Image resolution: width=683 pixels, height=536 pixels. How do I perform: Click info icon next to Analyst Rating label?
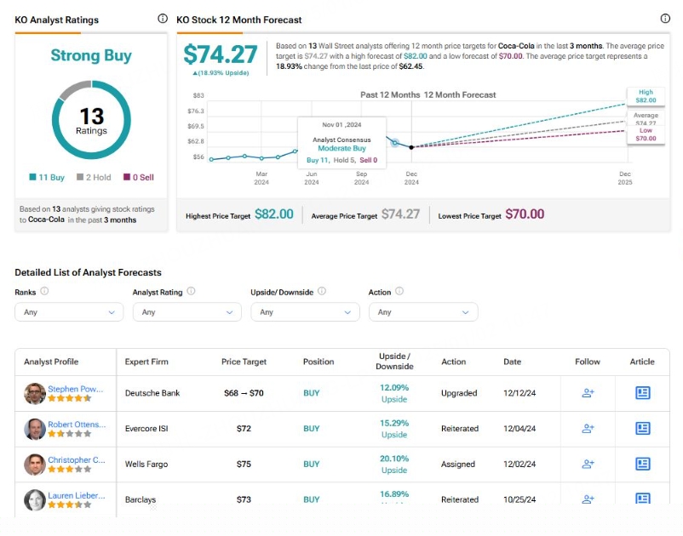[x=191, y=291]
